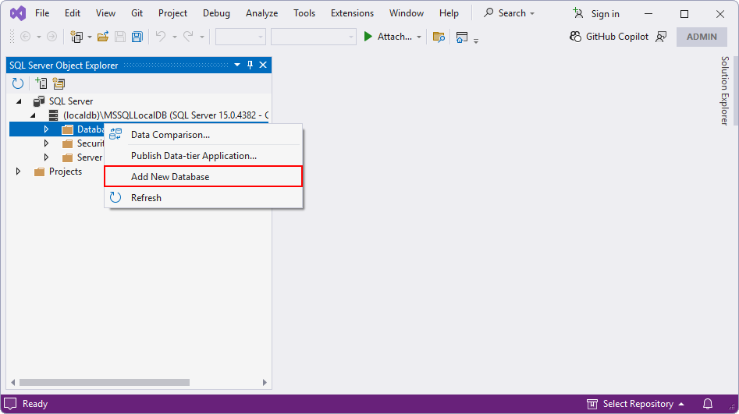Open the Redo history dropdown arrow
Image resolution: width=739 pixels, height=414 pixels.
coord(201,37)
